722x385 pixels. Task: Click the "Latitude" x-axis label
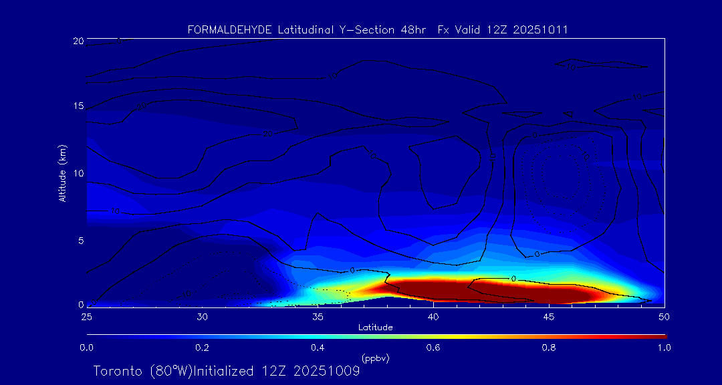tap(375, 328)
